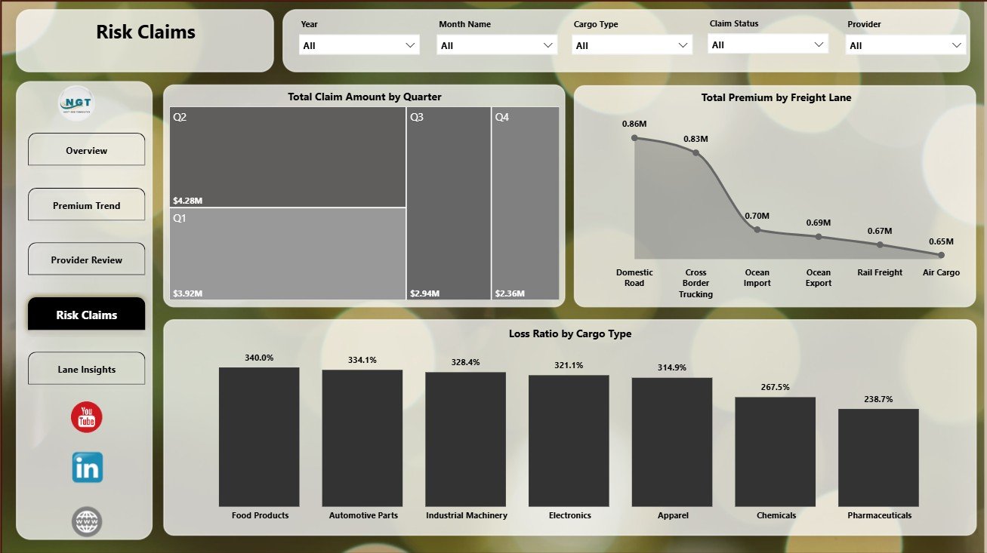Open the website globe icon

point(87,521)
